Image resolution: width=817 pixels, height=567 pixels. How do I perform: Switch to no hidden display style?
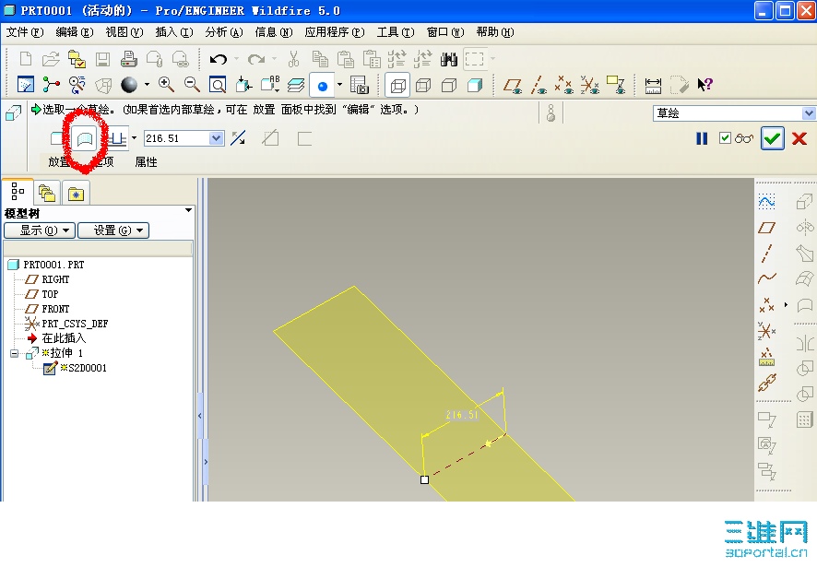coord(449,85)
